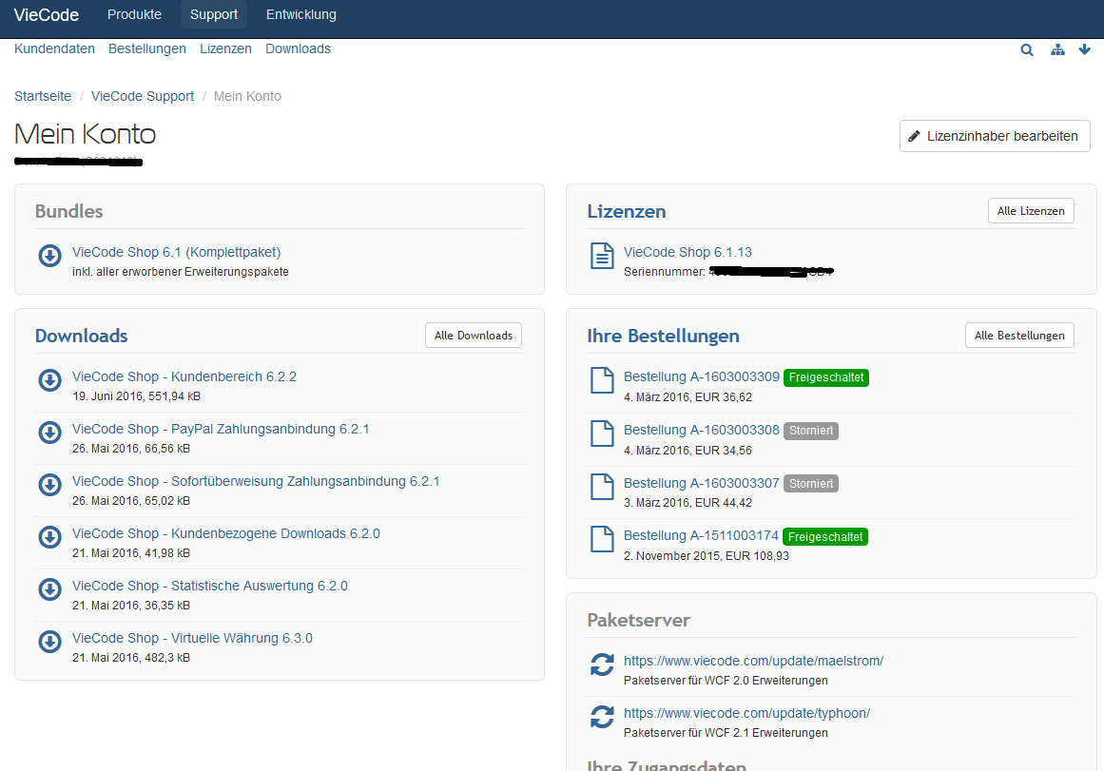Click download icon beside Kundenbereich 6.2.2
Image resolution: width=1104 pixels, height=771 pixels.
coord(49,381)
